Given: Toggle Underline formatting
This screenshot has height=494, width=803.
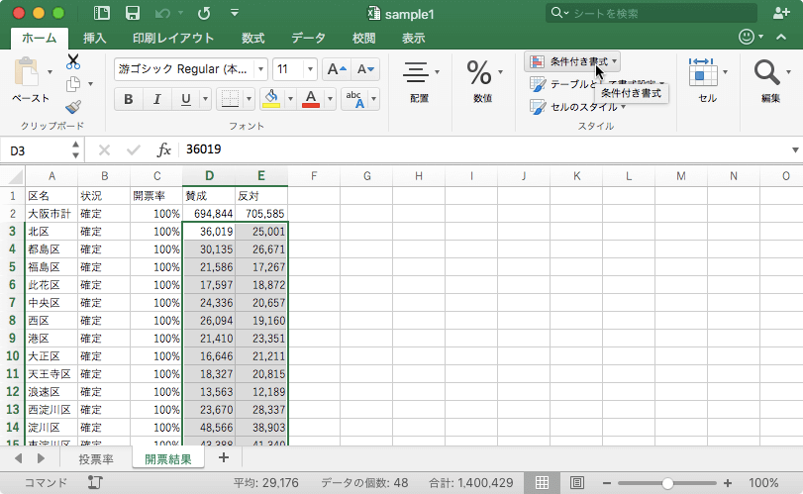Looking at the screenshot, I should (x=186, y=99).
